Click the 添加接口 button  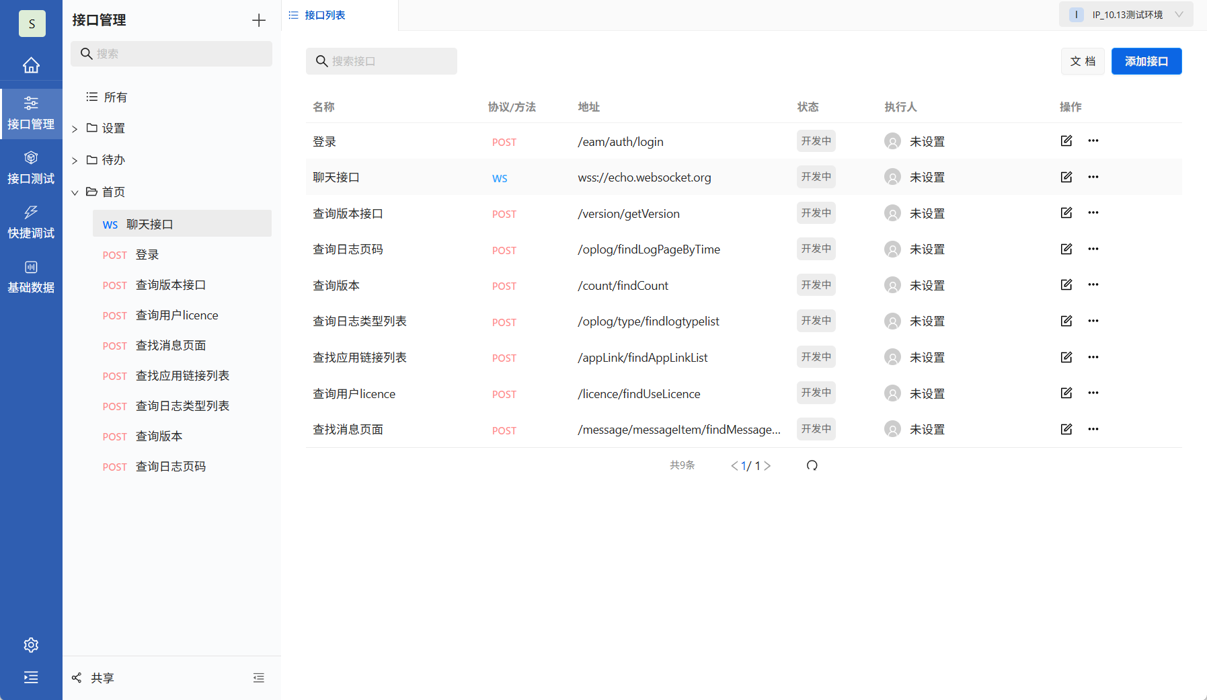tap(1146, 61)
